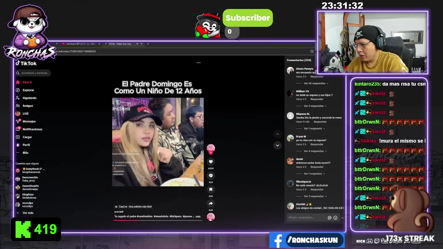The height and width of the screenshot is (249, 443).
Task: Expand Ver 30 respuestas
Action: (x=316, y=83)
